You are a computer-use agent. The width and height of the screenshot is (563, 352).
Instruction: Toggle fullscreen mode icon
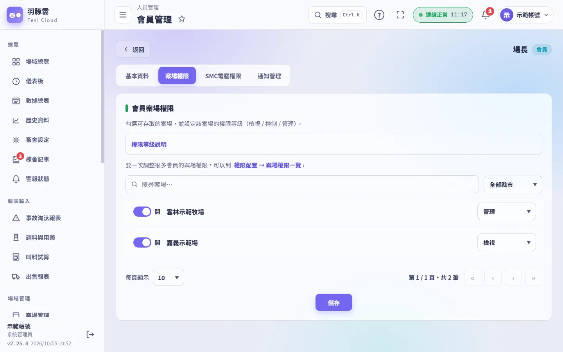pos(400,15)
